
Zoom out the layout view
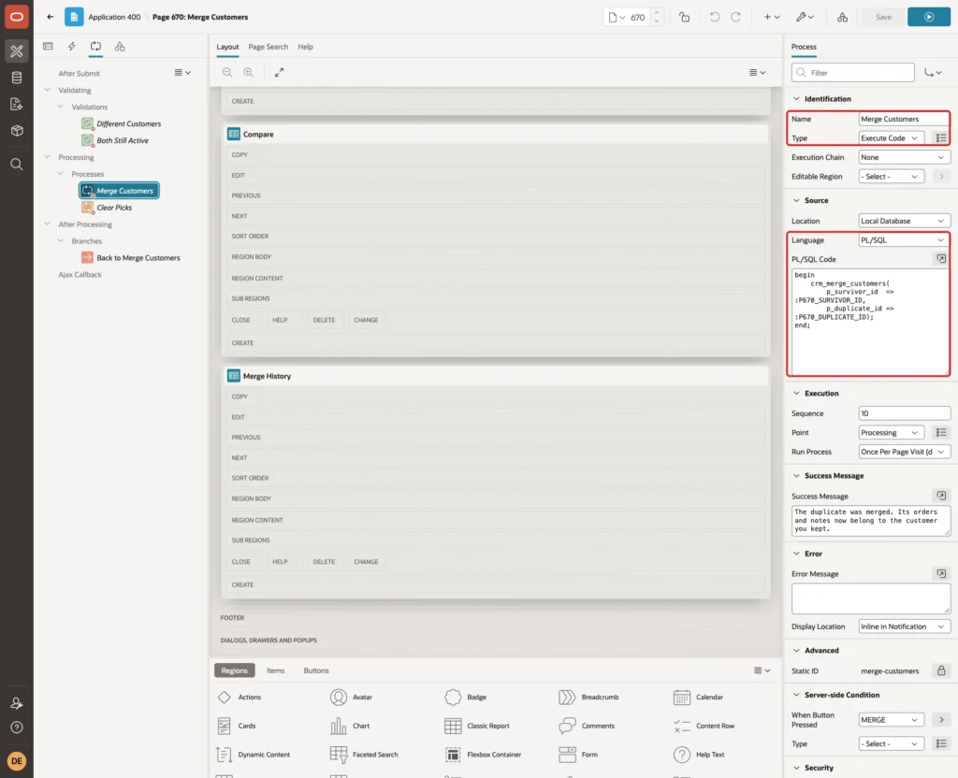tap(227, 72)
